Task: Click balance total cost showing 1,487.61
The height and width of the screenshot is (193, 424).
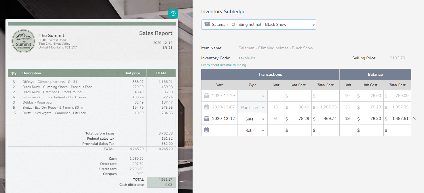Action: click(397, 119)
